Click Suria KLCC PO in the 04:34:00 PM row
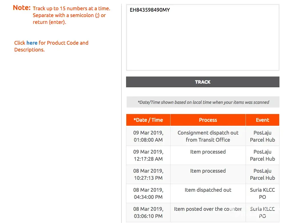The width and height of the screenshot is (304, 223). tap(262, 193)
